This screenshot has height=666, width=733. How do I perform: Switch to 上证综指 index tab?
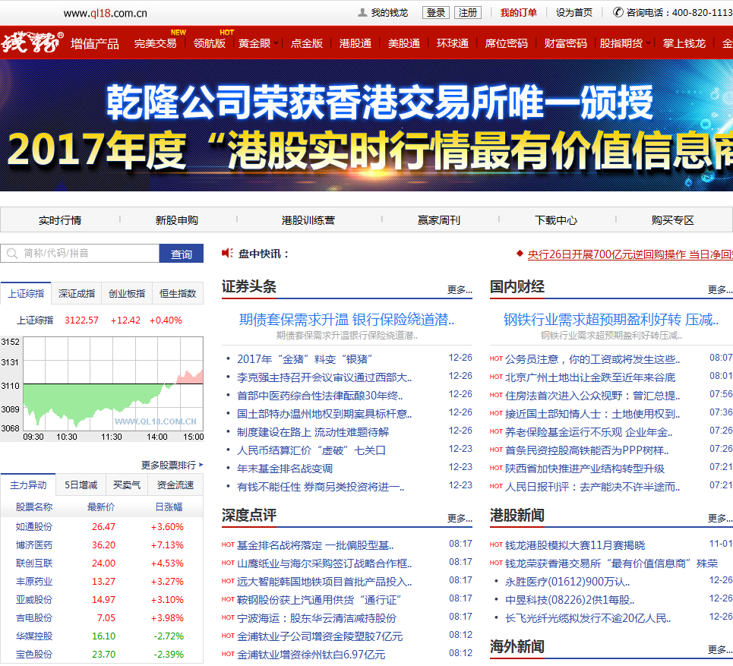click(26, 293)
